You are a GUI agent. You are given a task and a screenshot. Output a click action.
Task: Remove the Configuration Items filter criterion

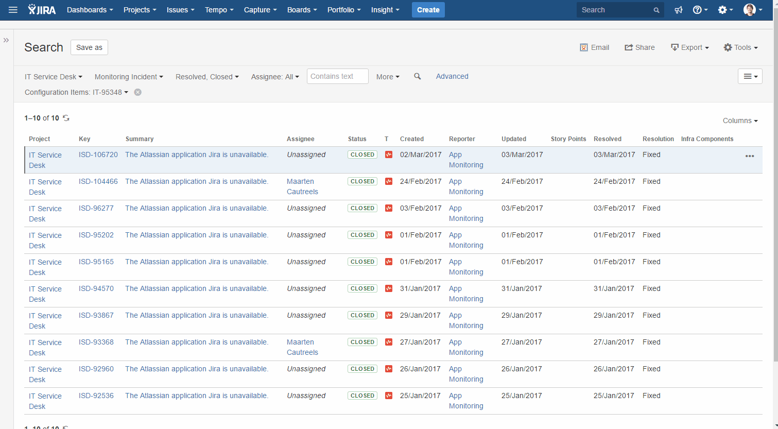[137, 92]
